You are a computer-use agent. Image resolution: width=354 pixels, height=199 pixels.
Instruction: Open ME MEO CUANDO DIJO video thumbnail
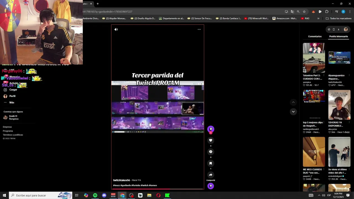click(314, 152)
